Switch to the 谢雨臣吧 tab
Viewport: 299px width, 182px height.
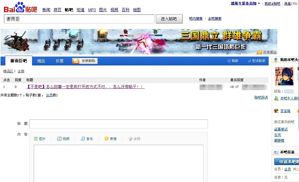(19, 61)
